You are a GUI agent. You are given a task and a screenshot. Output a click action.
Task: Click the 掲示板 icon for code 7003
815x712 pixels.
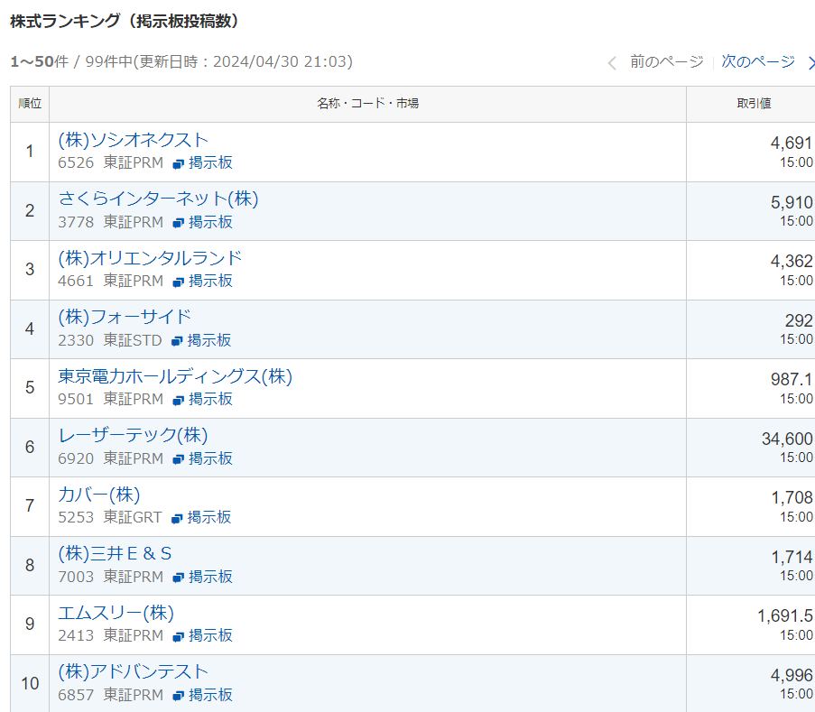click(179, 578)
